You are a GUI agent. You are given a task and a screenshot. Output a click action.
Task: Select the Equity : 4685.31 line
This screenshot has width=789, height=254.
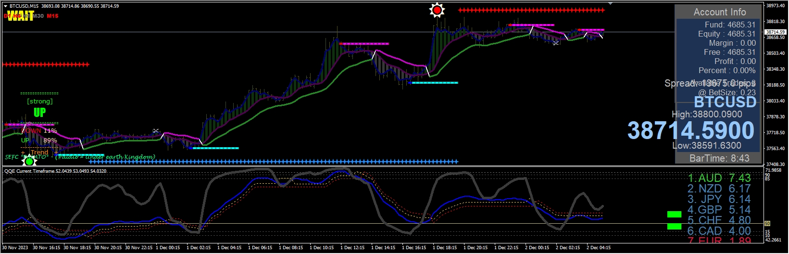(726, 34)
